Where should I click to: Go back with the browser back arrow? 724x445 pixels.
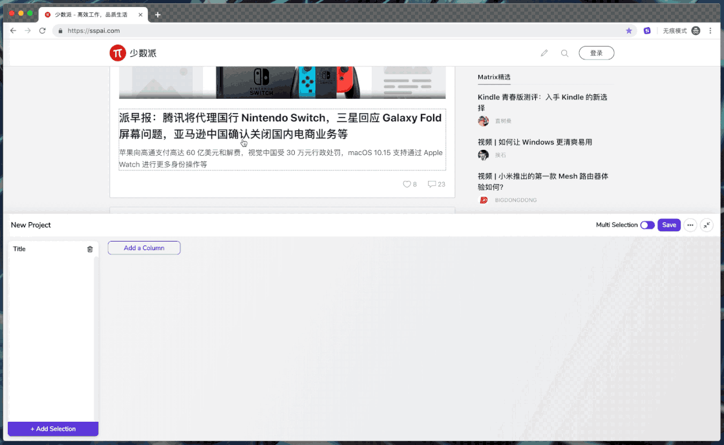click(13, 30)
